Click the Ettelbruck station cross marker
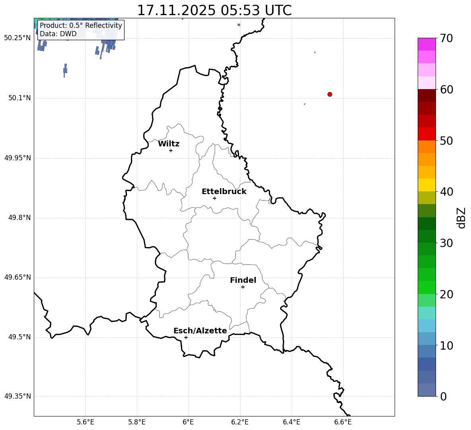This screenshot has height=430, width=471. (x=214, y=198)
